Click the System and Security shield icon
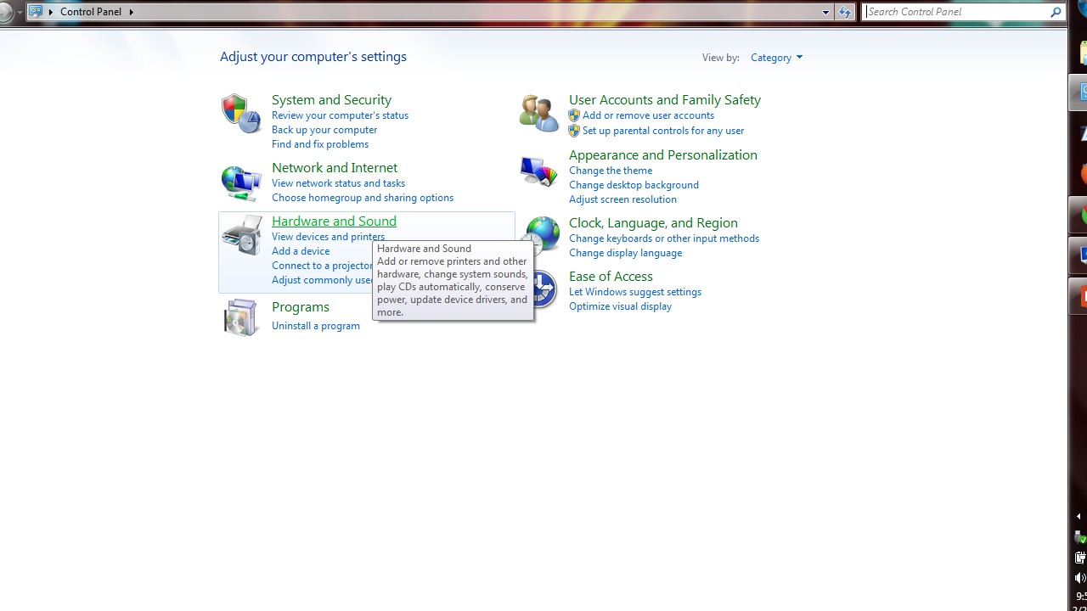1087x611 pixels. (240, 114)
